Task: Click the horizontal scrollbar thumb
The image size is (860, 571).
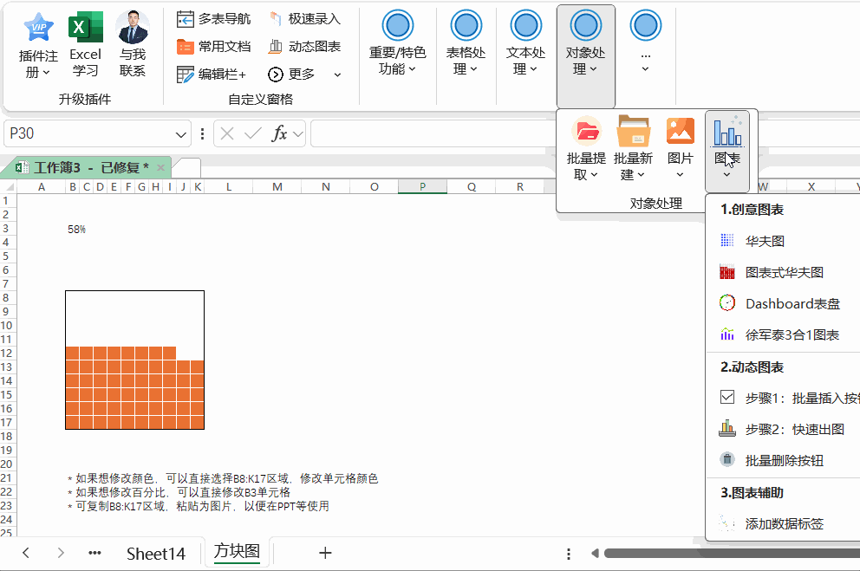Action: [732, 554]
